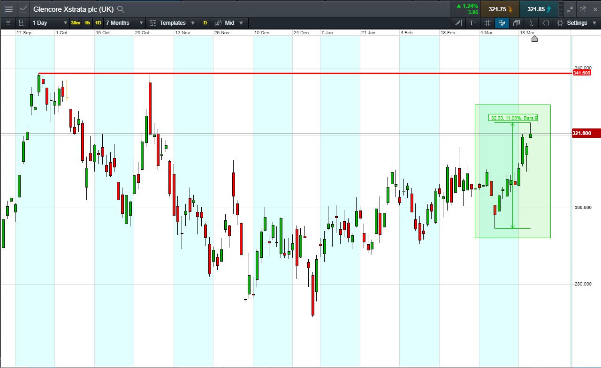The height and width of the screenshot is (368, 601).
Task: Click the stacked windows clone chart icon
Action: [517, 23]
